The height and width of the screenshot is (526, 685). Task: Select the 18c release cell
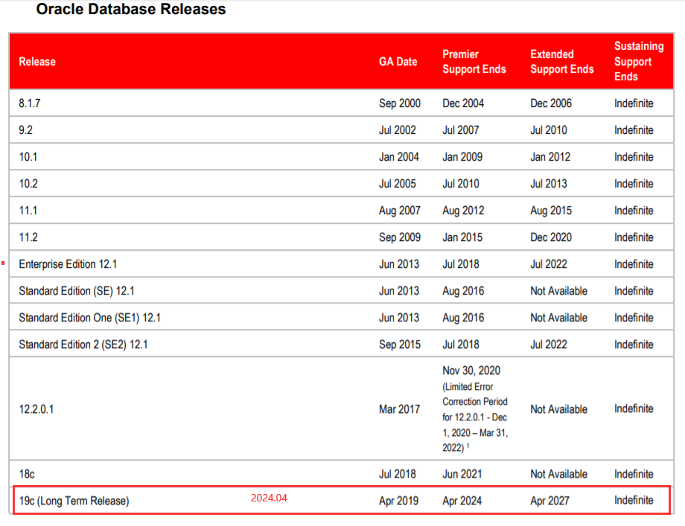click(x=27, y=474)
